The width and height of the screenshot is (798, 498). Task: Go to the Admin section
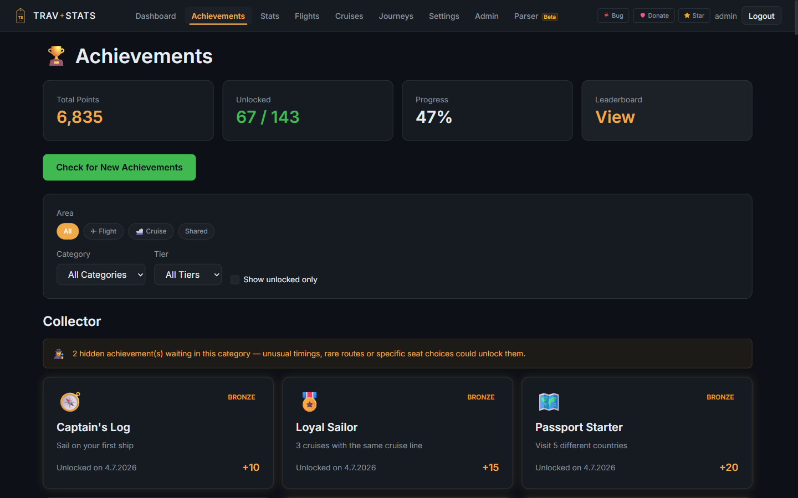pyautogui.click(x=487, y=16)
